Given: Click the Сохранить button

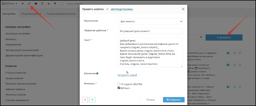Looking at the screenshot, I should click(x=174, y=100).
